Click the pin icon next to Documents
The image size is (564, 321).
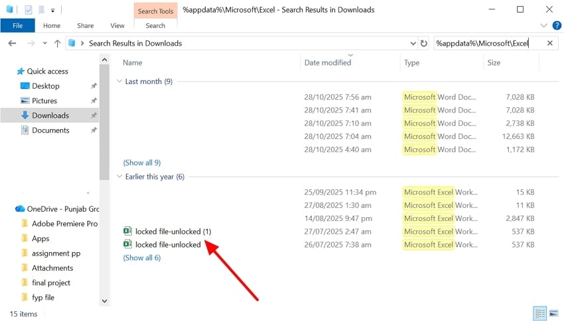[x=94, y=130]
